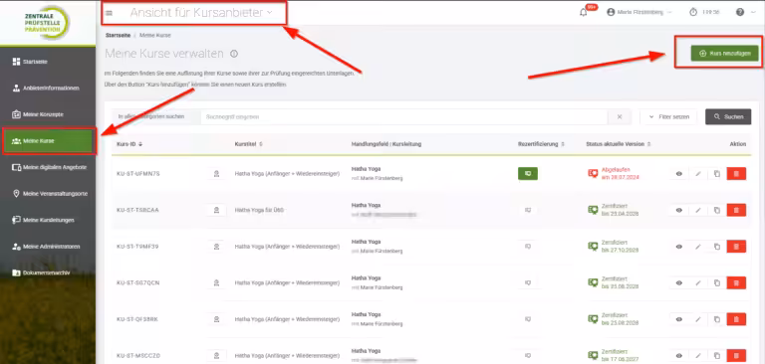
Task: Duplicate course KU-ST-T9MF39 with copy icon
Action: click(717, 247)
